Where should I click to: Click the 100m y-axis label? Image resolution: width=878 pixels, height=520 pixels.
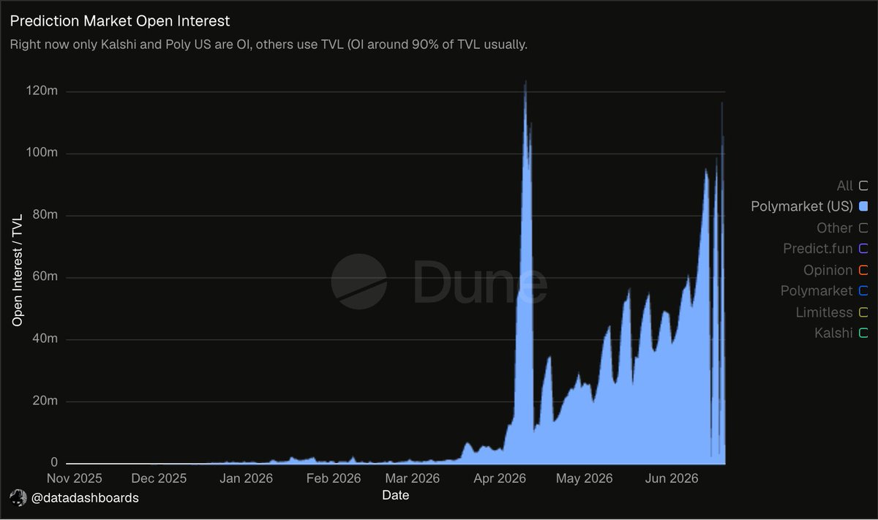[42, 153]
